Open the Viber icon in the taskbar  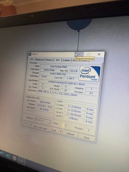15,158
